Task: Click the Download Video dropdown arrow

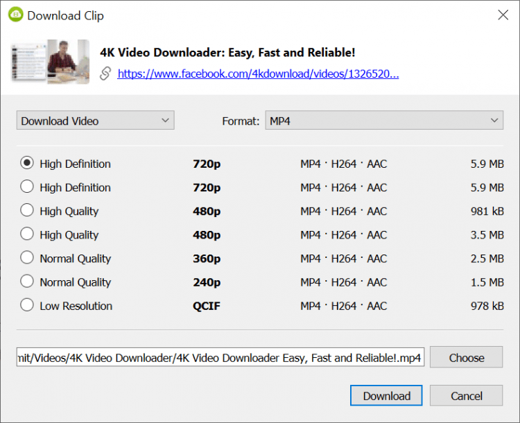Action: pyautogui.click(x=165, y=121)
